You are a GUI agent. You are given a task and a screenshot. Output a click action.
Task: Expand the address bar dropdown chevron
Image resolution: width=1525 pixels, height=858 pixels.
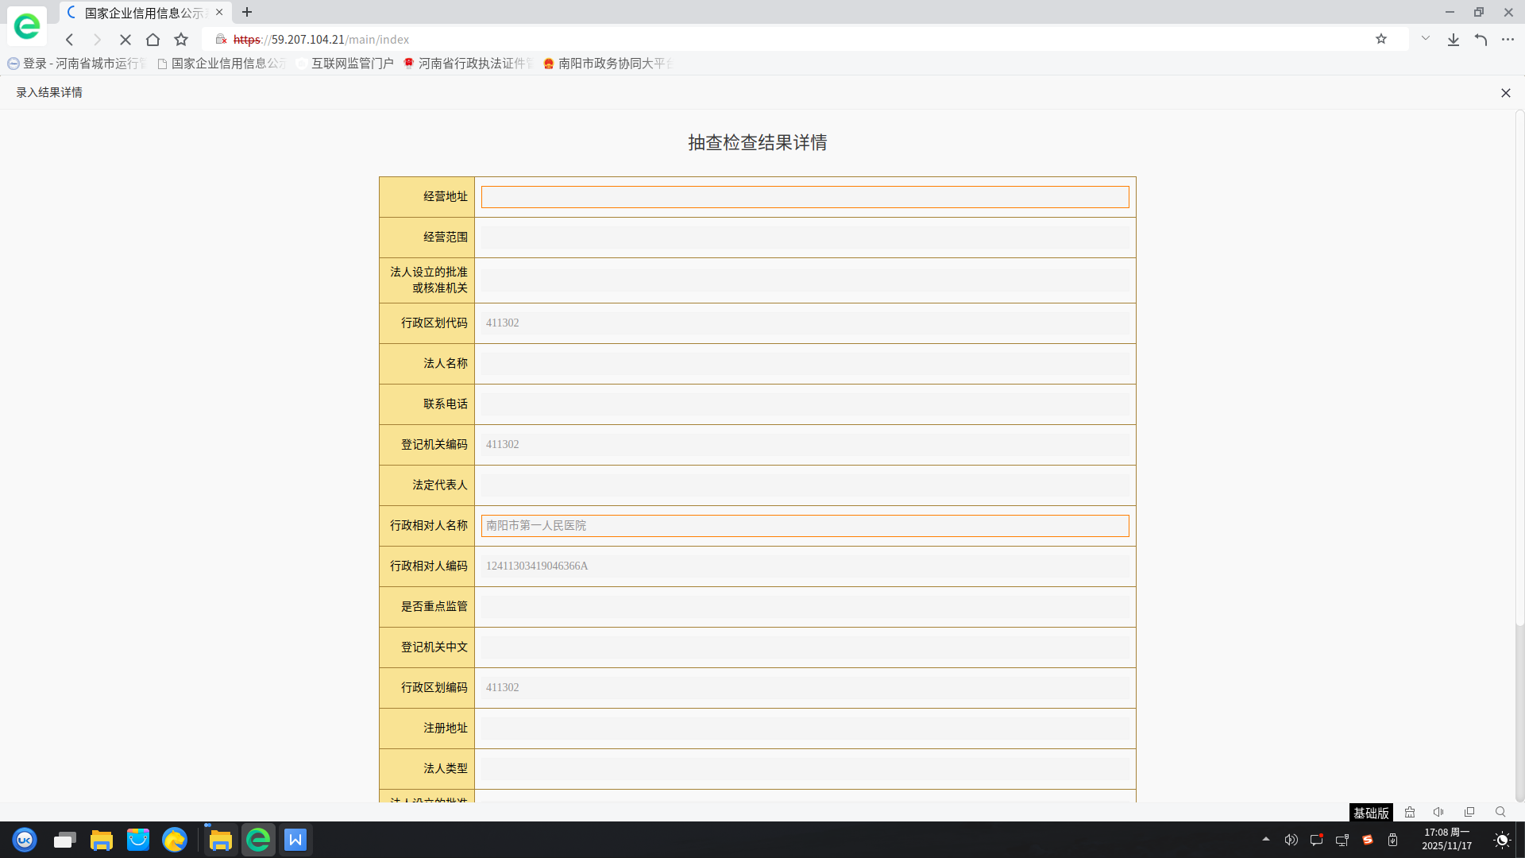point(1426,38)
